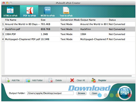Click the Clear All button label
The width and height of the screenshot is (136, 102).
click(81, 80)
